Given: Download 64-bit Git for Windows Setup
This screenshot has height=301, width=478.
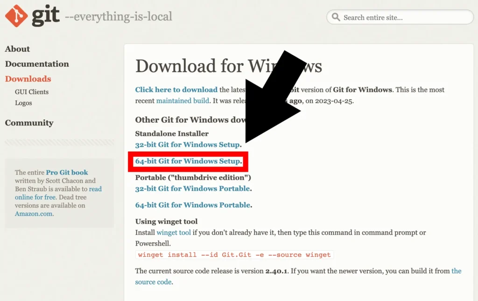Looking at the screenshot, I should pyautogui.click(x=188, y=161).
